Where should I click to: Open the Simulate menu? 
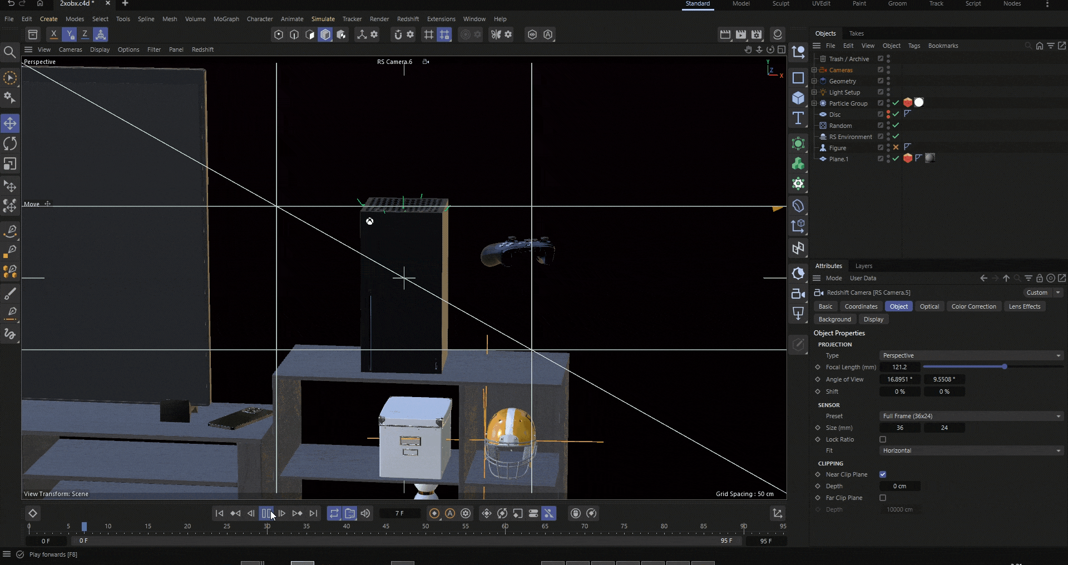pyautogui.click(x=323, y=19)
